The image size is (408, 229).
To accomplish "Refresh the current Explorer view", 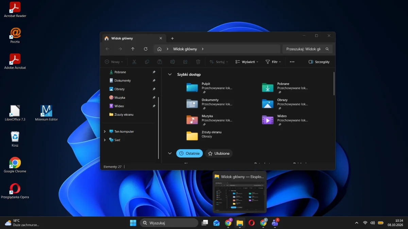I will [146, 49].
